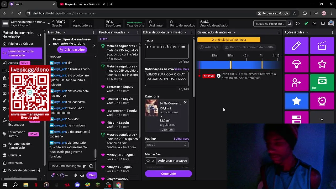Screen dimensions: 336x189
Task: Click the search magnifier beside dashboard search
Action: click(289, 24)
